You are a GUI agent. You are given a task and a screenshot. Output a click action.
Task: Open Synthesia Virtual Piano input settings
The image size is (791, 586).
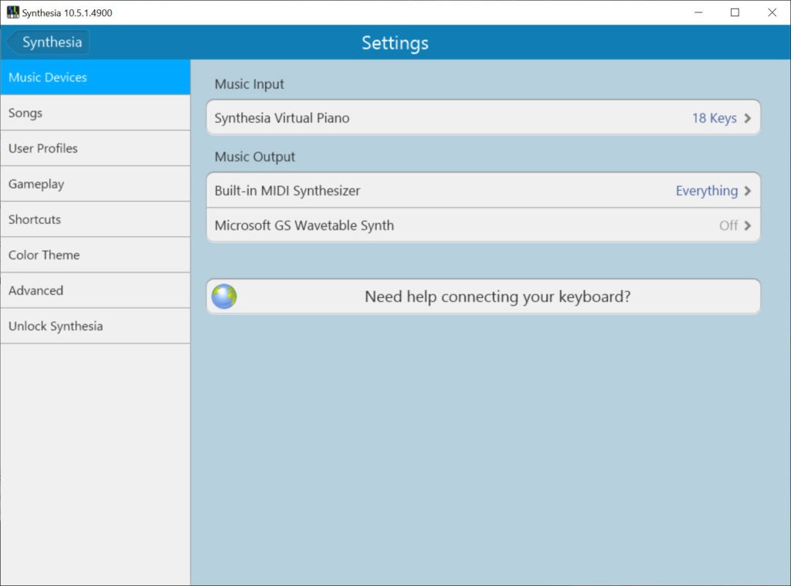(484, 117)
